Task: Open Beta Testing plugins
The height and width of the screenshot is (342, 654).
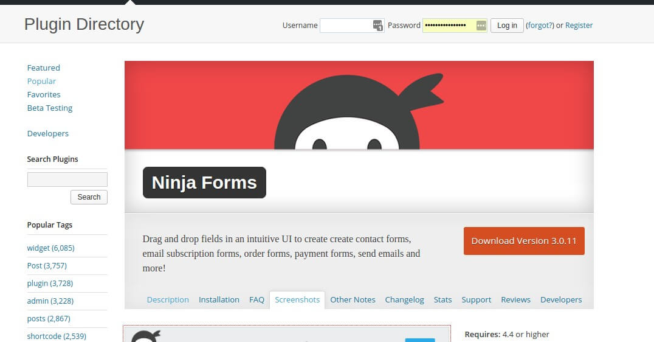Action: 50,108
